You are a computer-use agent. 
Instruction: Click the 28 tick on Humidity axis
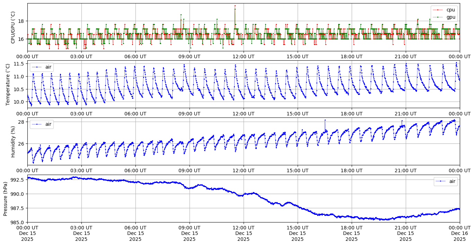pyautogui.click(x=21, y=122)
